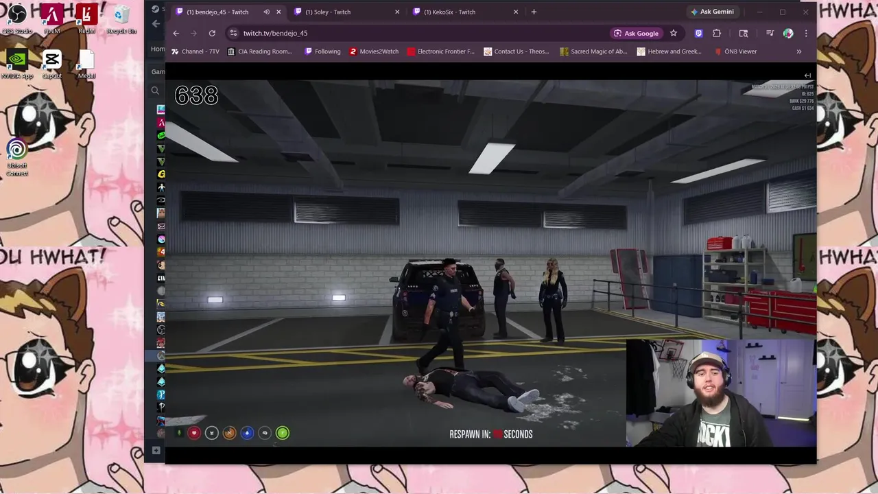Open Channel - 7TV bookmark
The height and width of the screenshot is (494, 878).
tap(195, 51)
